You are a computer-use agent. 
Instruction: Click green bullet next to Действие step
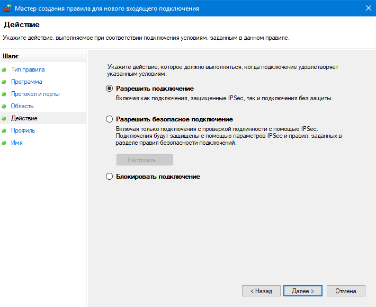(4, 118)
